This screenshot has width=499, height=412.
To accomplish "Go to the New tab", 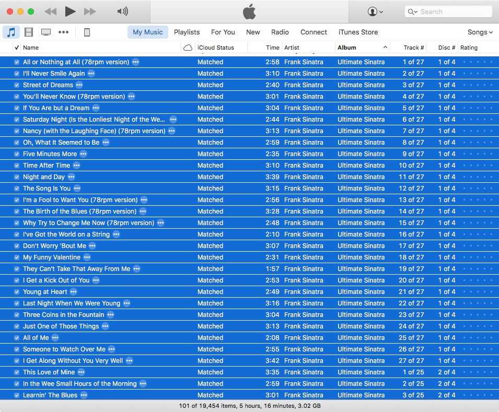I will [x=253, y=32].
